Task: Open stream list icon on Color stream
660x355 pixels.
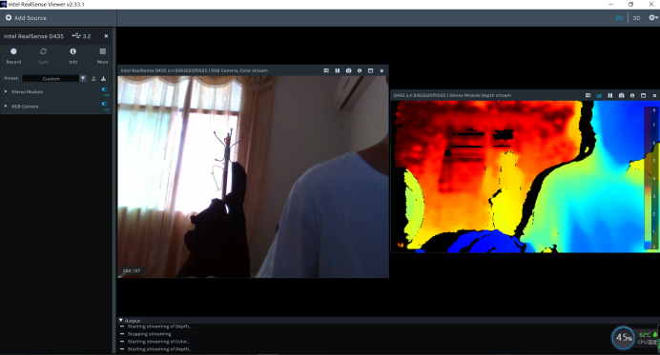Action: pyautogui.click(x=326, y=70)
